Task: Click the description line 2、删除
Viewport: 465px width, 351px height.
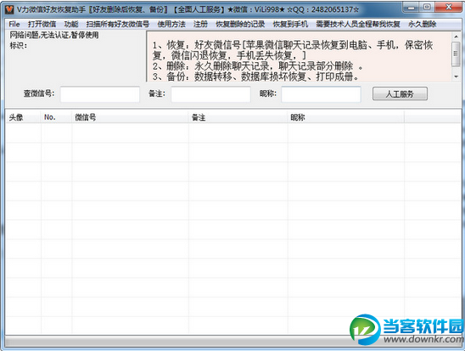Action: [x=257, y=66]
